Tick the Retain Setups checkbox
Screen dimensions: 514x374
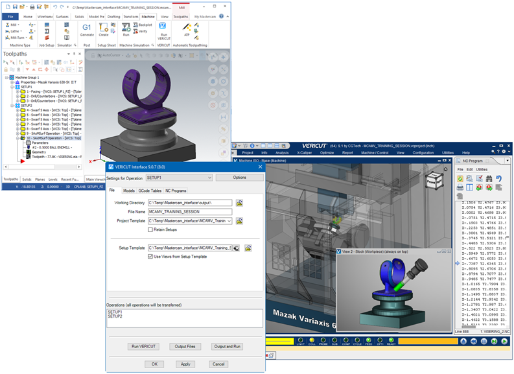pos(150,229)
